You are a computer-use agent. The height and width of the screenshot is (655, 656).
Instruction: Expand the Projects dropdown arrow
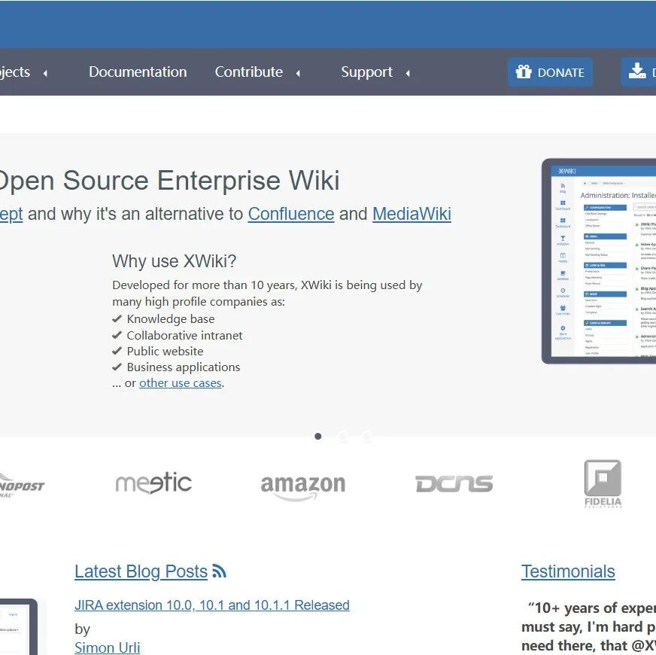(45, 73)
